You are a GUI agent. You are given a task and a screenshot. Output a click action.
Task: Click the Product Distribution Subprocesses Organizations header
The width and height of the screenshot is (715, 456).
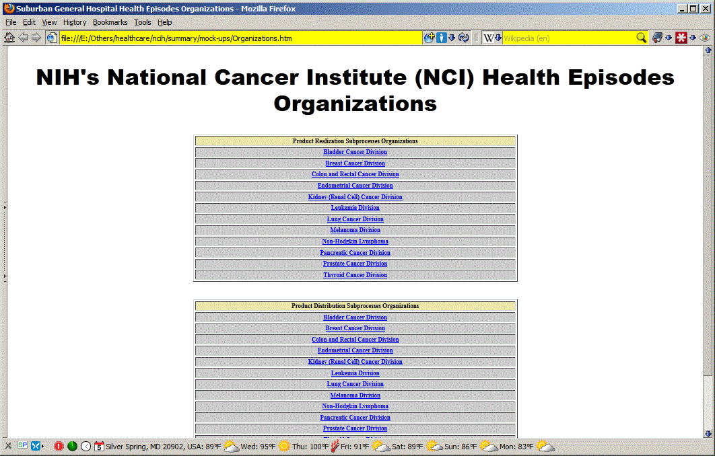(355, 306)
